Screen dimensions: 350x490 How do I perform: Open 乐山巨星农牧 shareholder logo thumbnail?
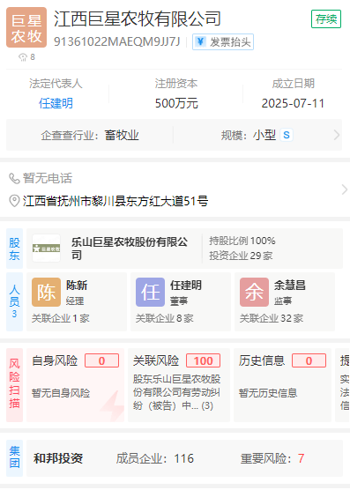(x=46, y=249)
